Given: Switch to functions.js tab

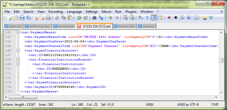Looking at the screenshot, I should click(x=64, y=26).
